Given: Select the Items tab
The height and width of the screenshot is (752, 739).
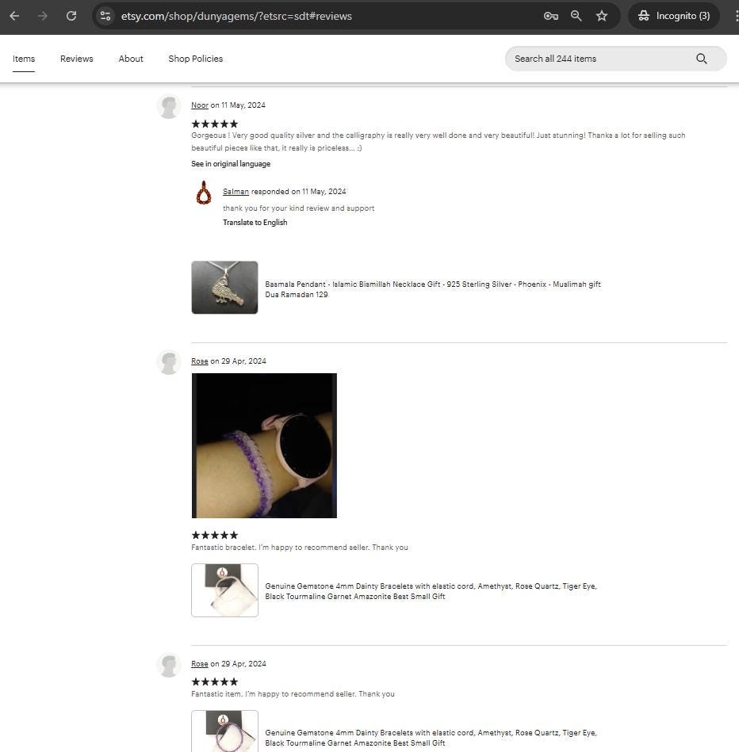Looking at the screenshot, I should click(24, 59).
